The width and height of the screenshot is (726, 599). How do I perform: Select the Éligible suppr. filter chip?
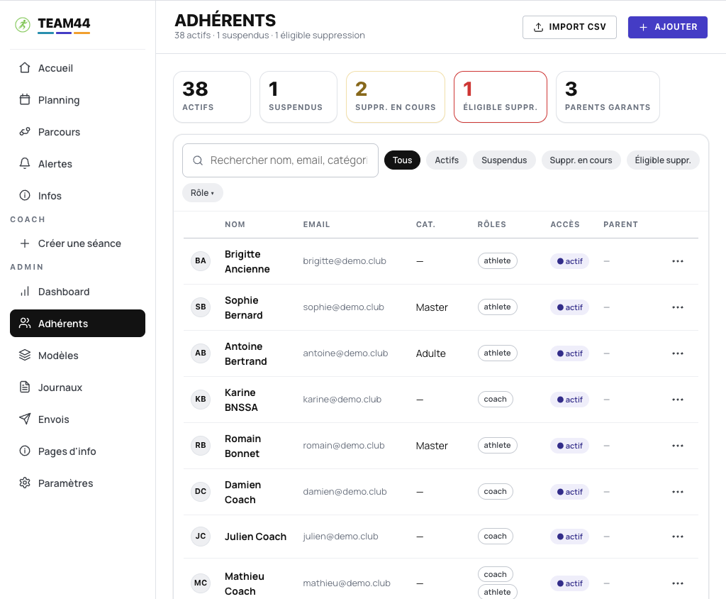663,160
